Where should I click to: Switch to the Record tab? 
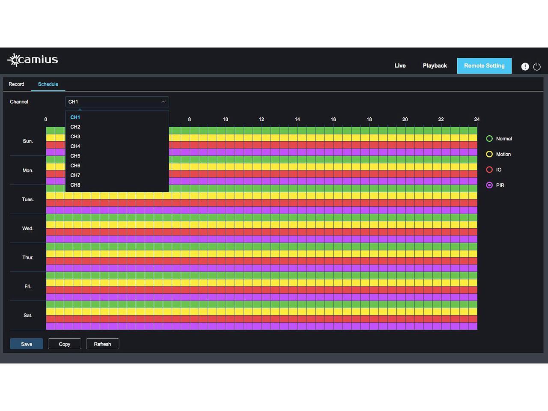[x=16, y=84]
